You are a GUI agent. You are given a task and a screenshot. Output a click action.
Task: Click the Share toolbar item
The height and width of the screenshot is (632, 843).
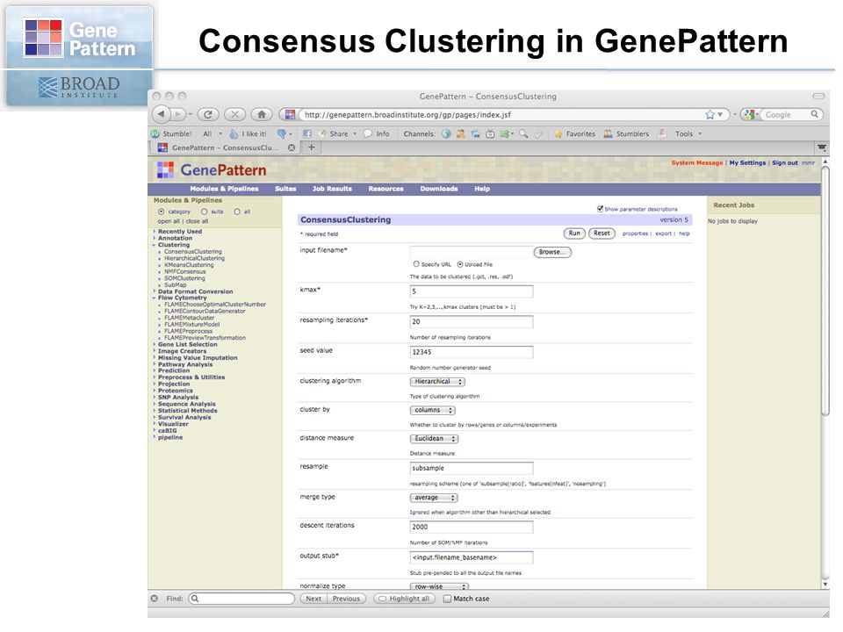click(337, 133)
